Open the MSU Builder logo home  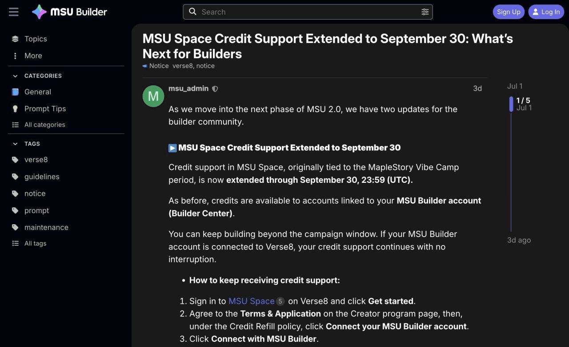tap(70, 12)
